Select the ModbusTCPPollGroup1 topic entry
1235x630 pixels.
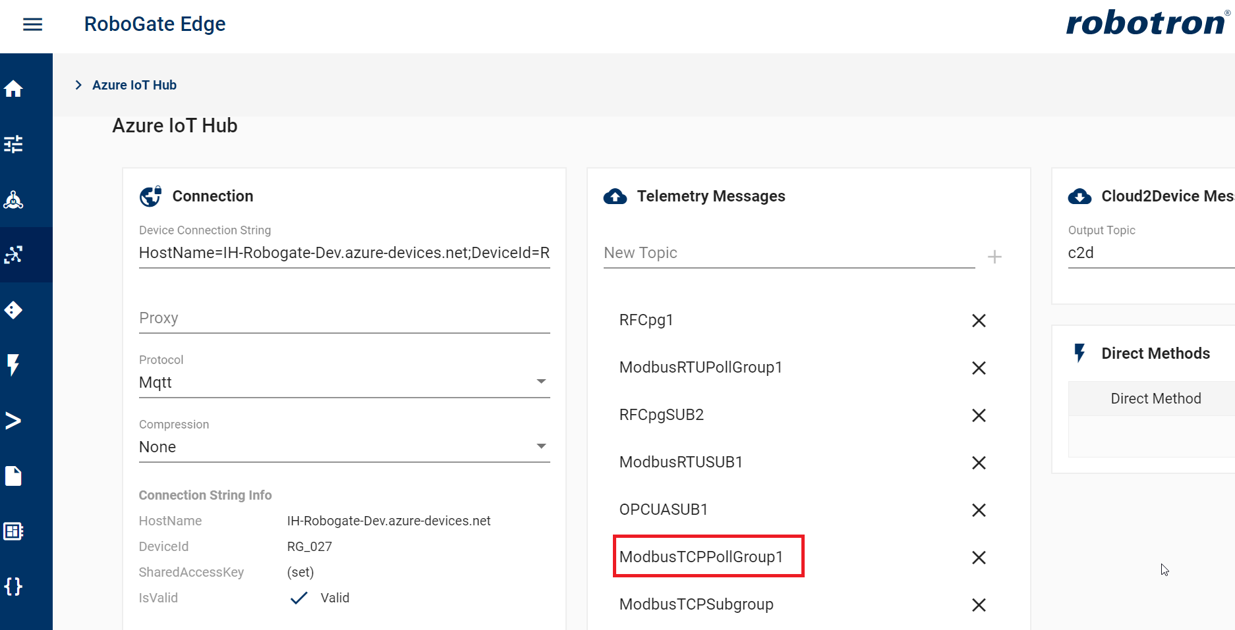pyautogui.click(x=701, y=557)
